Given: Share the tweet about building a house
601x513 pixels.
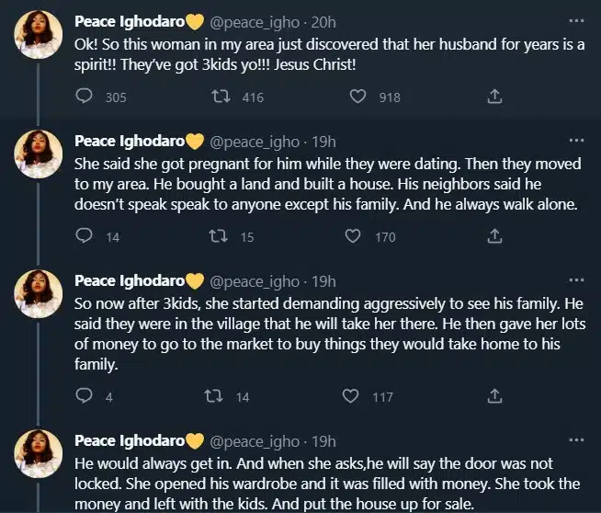Looking at the screenshot, I should 494,236.
